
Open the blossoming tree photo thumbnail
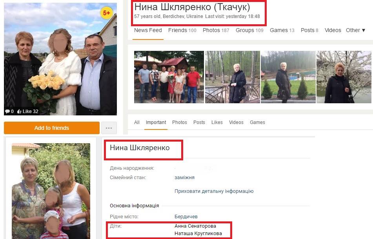tap(344, 77)
